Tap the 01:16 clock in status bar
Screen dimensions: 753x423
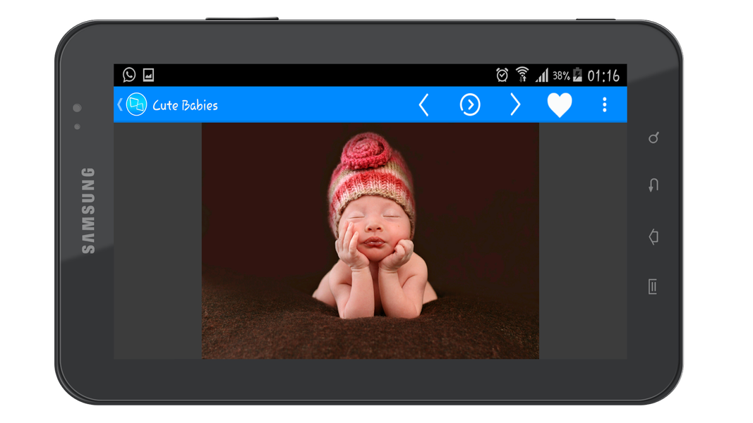click(x=603, y=75)
